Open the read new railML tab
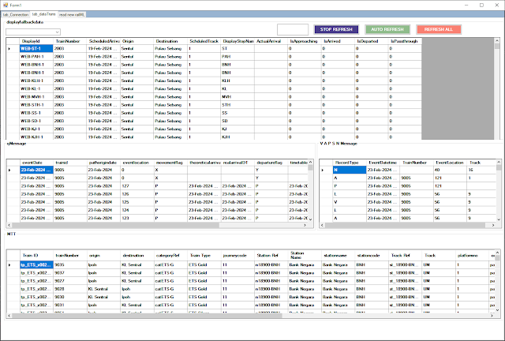Viewport: 505px width, 341px height. (x=72, y=14)
